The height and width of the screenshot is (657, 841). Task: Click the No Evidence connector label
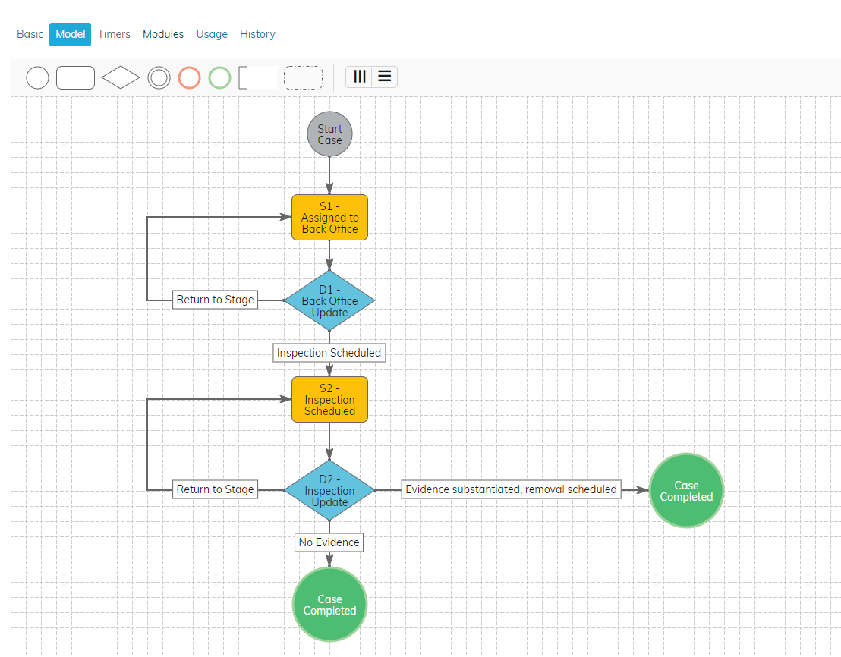329,542
